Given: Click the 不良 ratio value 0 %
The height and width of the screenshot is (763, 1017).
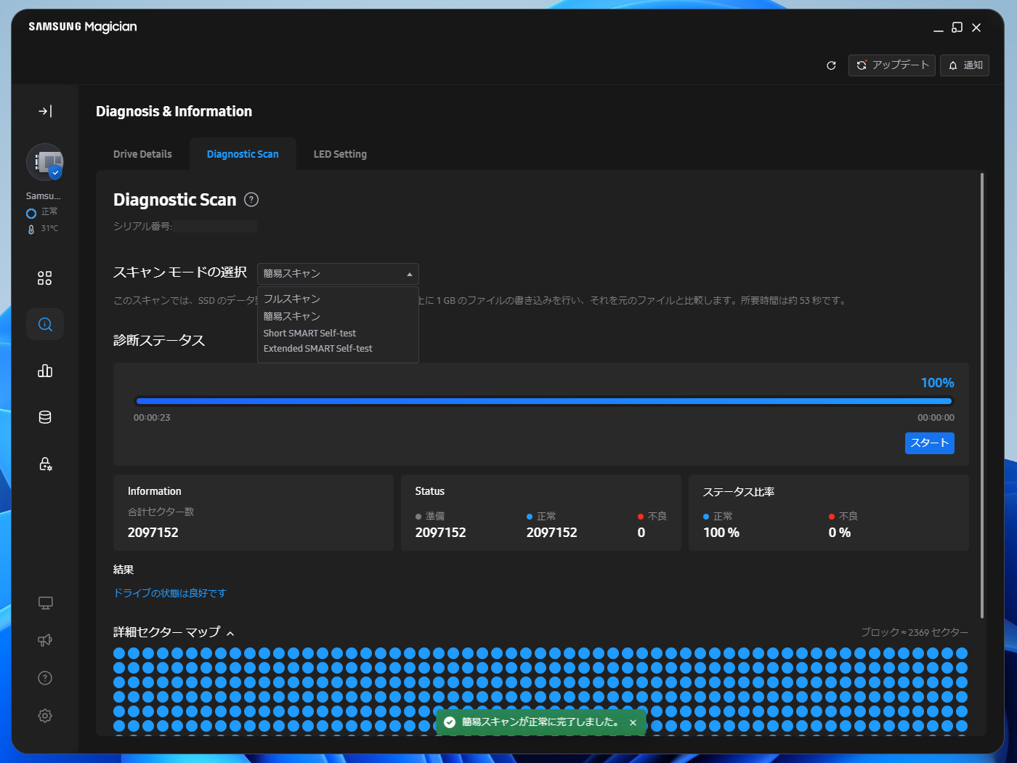Looking at the screenshot, I should pos(840,533).
